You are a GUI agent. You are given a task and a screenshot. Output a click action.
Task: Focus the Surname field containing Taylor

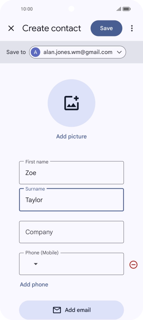[x=71, y=199]
